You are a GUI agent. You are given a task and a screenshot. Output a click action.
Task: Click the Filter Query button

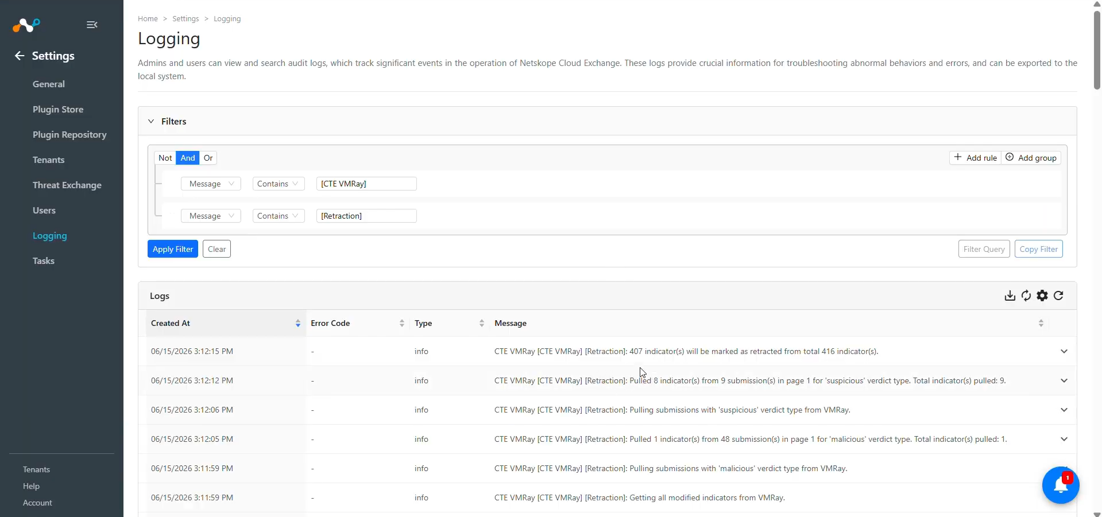(x=984, y=249)
